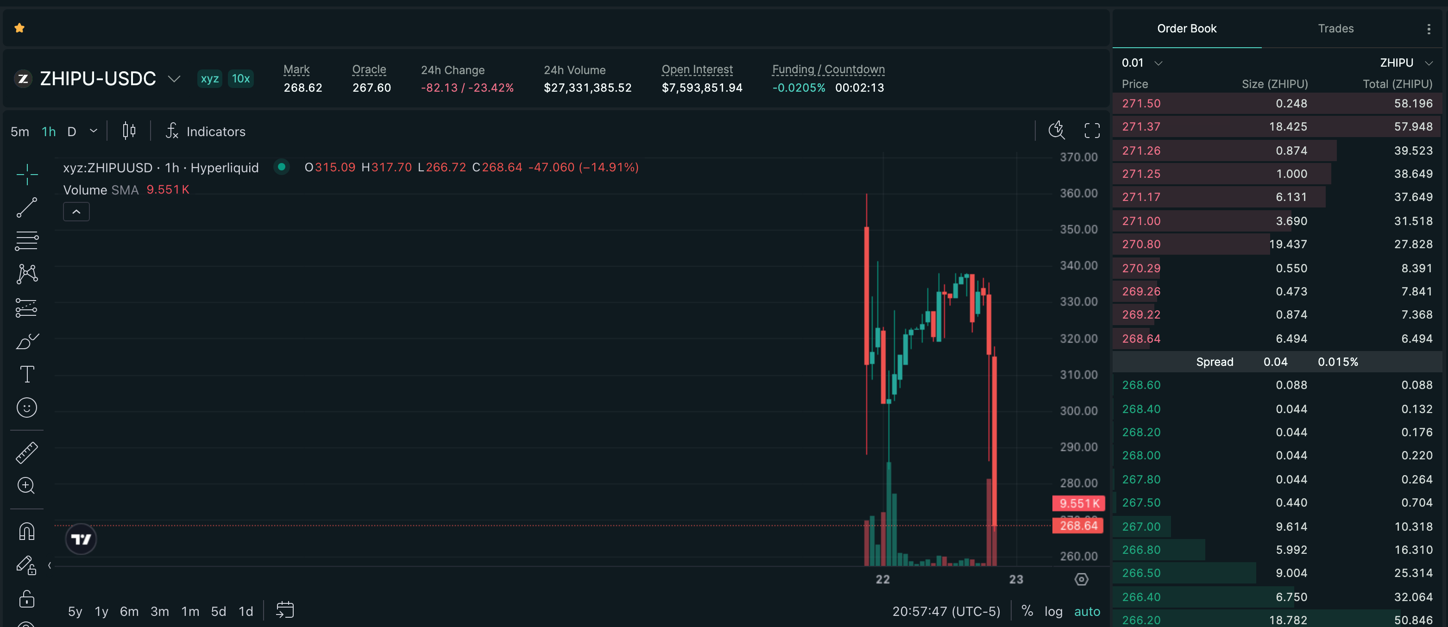Click the green market status dot

click(x=282, y=167)
